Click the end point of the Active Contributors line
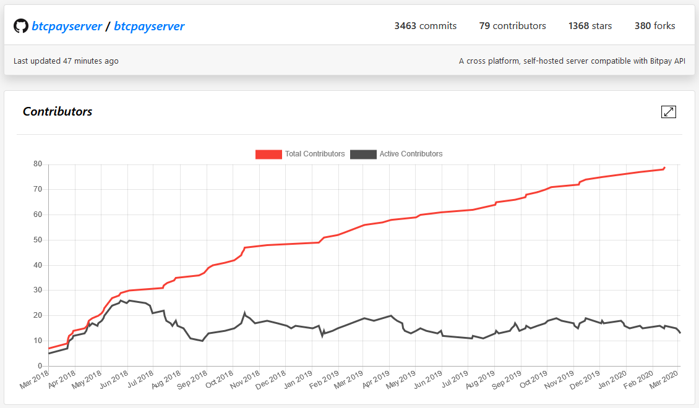The image size is (699, 408). click(680, 333)
